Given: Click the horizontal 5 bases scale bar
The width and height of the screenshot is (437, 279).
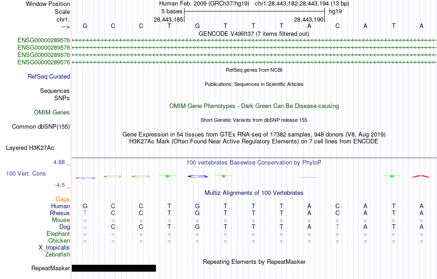Looking at the screenshot, I should pyautogui.click(x=254, y=11).
